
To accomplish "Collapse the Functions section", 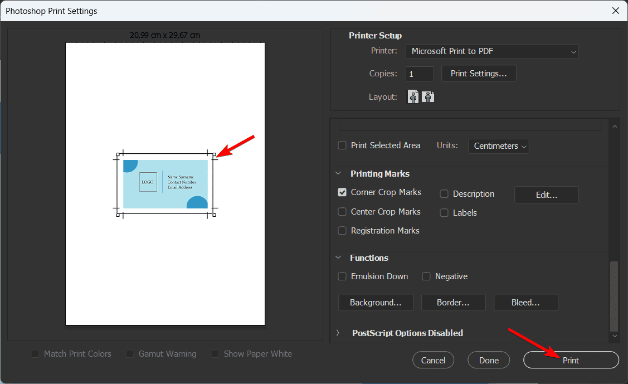I will coord(338,257).
